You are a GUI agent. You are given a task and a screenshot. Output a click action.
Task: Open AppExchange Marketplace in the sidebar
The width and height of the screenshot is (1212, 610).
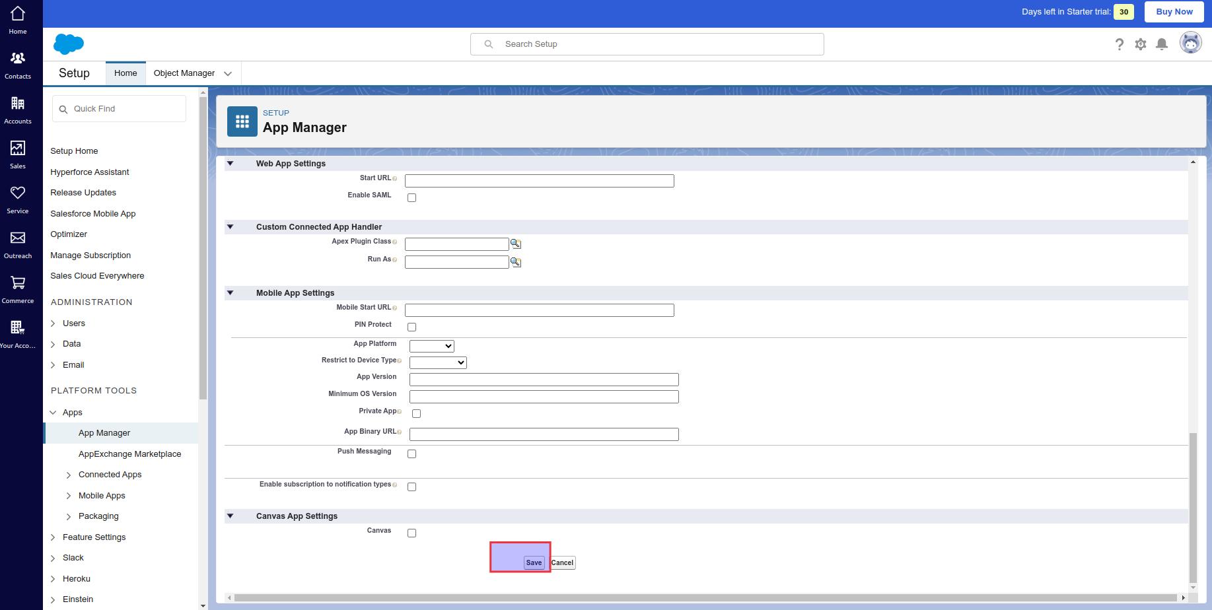tap(129, 454)
